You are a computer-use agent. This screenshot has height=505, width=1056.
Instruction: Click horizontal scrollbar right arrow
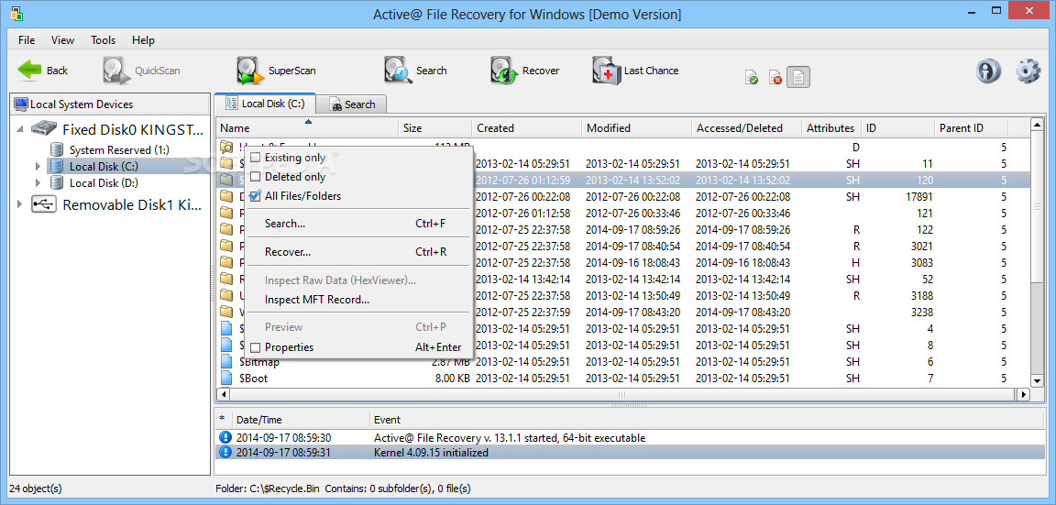[x=1023, y=394]
